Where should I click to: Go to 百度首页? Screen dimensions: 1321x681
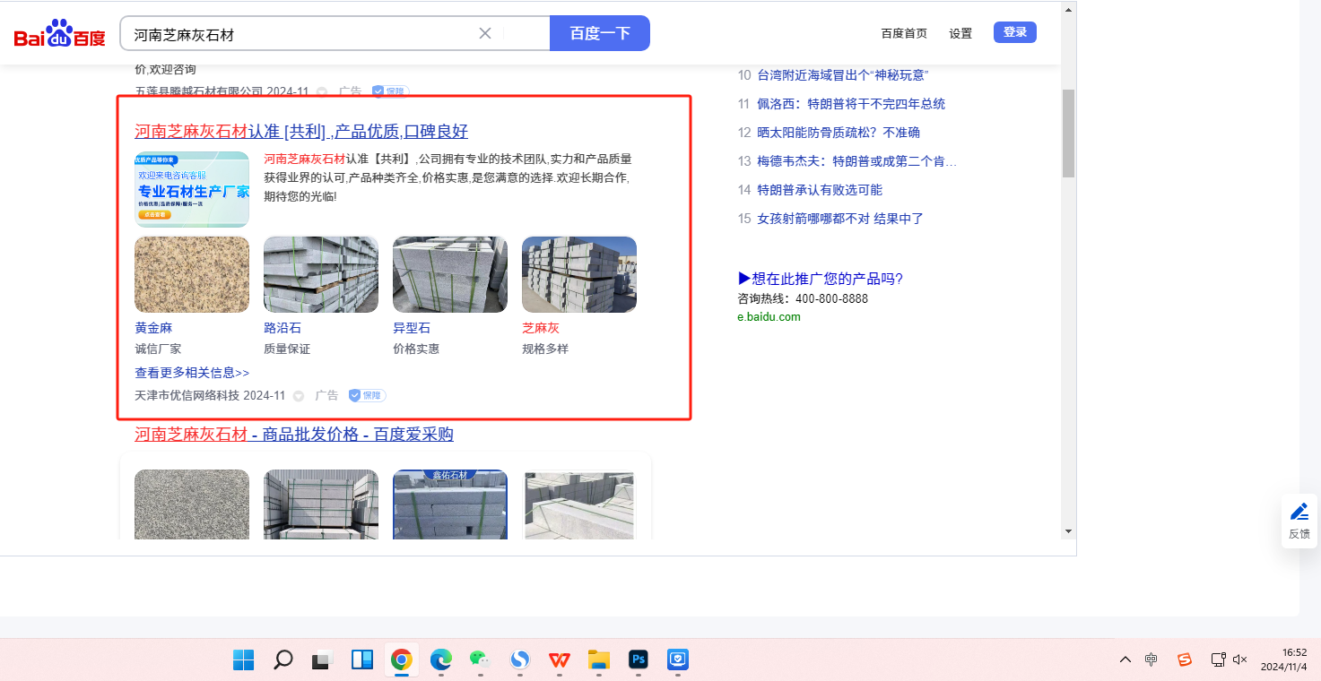(904, 33)
